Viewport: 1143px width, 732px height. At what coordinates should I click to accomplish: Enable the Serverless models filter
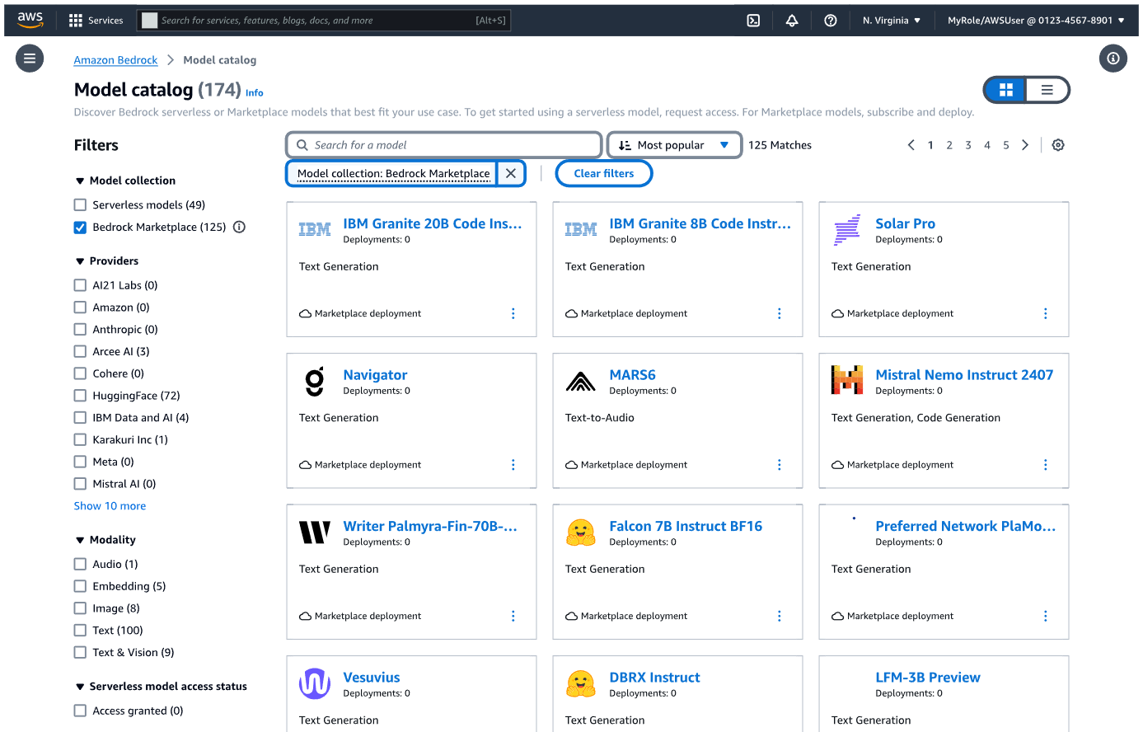pos(80,204)
